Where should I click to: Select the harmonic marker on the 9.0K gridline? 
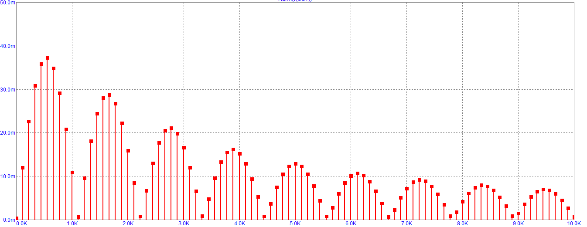click(519, 213)
